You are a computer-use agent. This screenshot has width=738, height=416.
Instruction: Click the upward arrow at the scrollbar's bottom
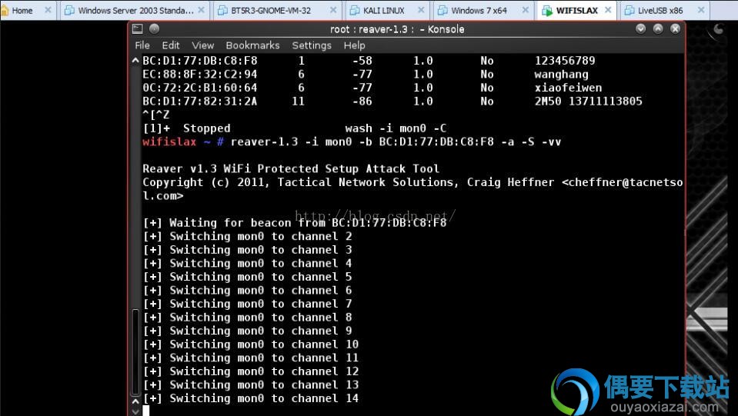tap(135, 401)
